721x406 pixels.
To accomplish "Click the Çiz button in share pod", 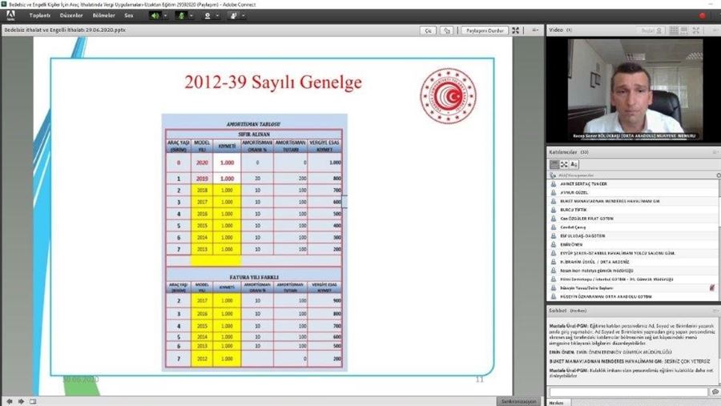I will point(428,30).
